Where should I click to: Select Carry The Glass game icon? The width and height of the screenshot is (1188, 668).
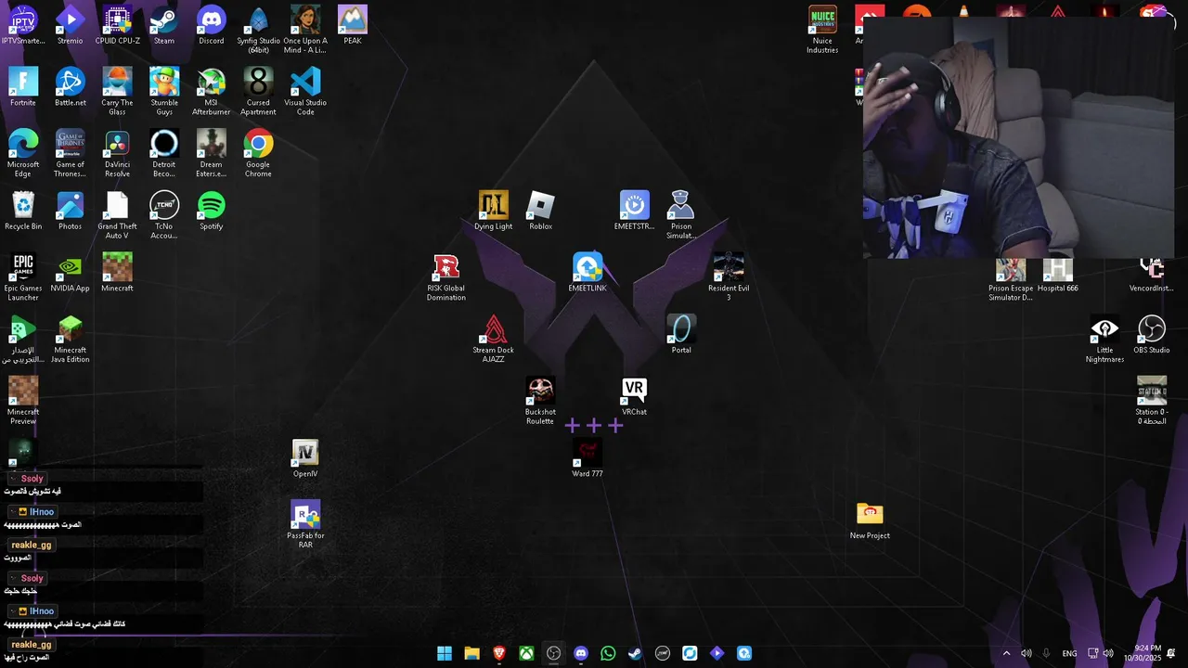click(x=117, y=92)
